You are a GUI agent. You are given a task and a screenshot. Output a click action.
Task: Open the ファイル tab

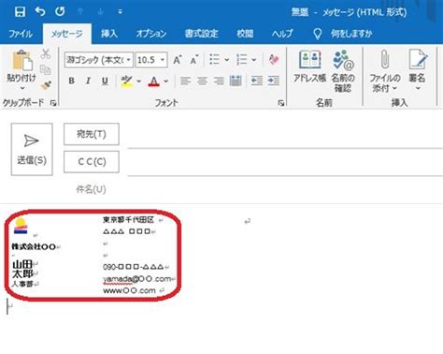tap(21, 34)
